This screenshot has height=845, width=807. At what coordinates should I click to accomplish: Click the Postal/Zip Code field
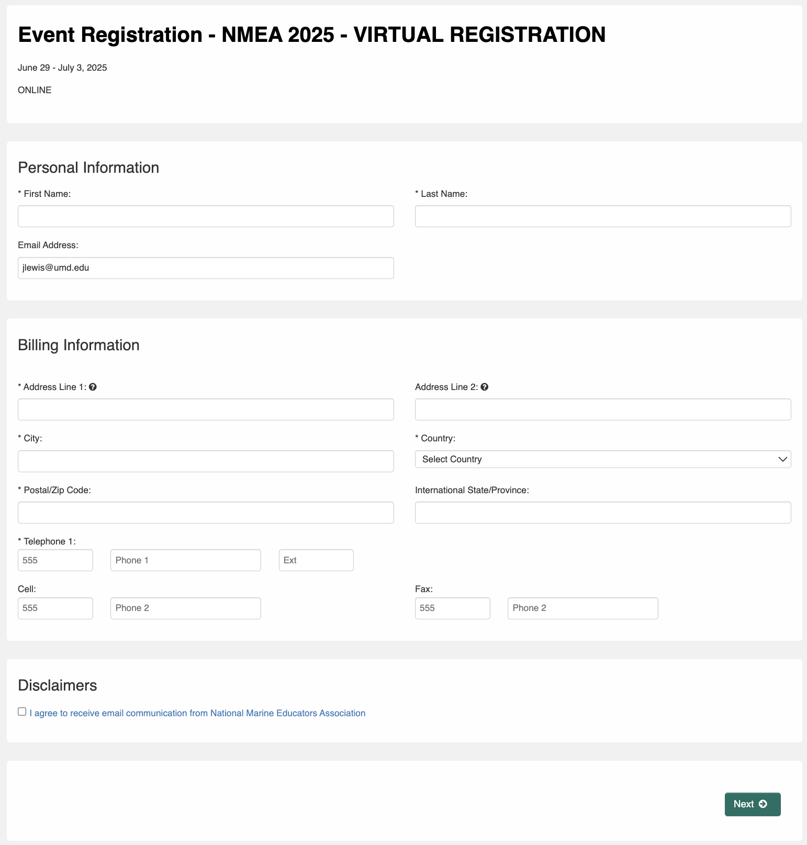[x=206, y=513]
